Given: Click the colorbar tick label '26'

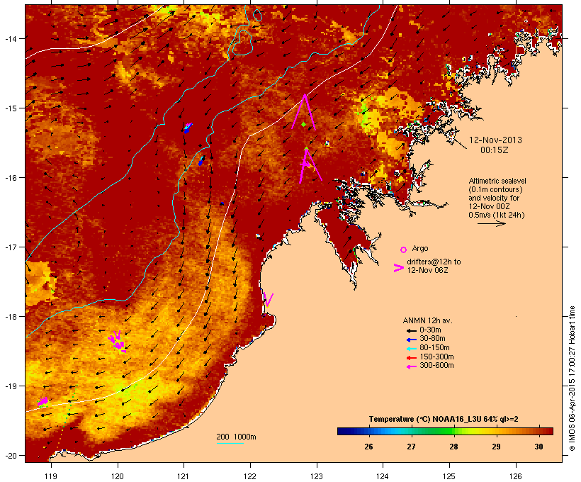Looking at the screenshot, I should click(368, 447).
